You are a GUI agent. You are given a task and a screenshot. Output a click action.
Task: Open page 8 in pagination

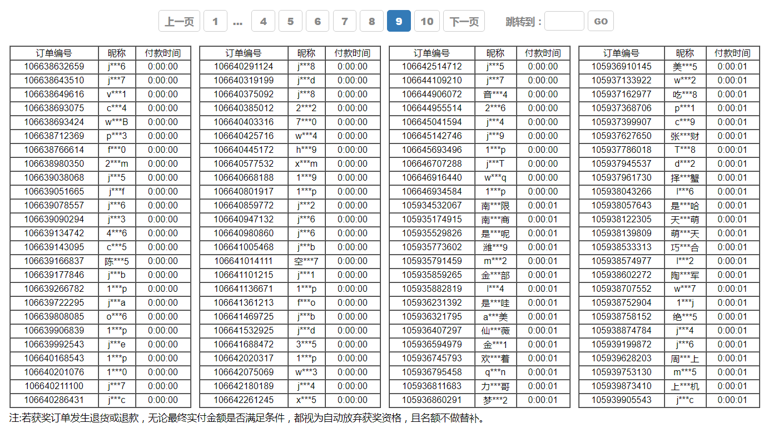tap(371, 21)
